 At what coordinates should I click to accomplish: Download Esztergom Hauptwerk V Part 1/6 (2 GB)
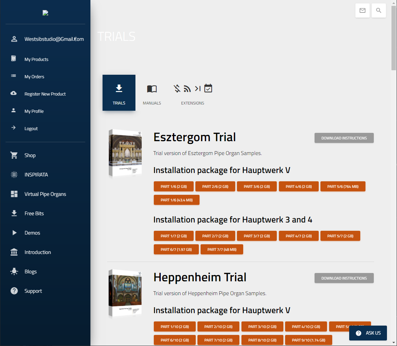pos(174,186)
